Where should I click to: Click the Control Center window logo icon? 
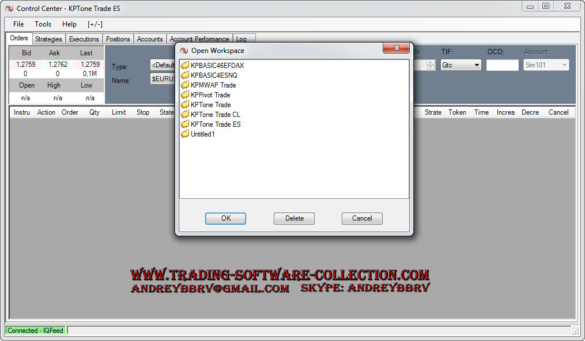point(9,9)
